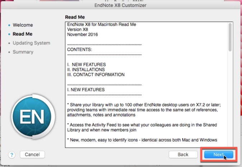
Task: Select the Summary step in the sidebar
Action: 23,52
